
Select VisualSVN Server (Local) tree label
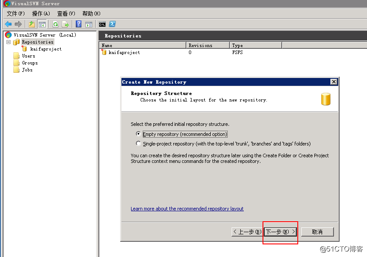(x=45, y=35)
